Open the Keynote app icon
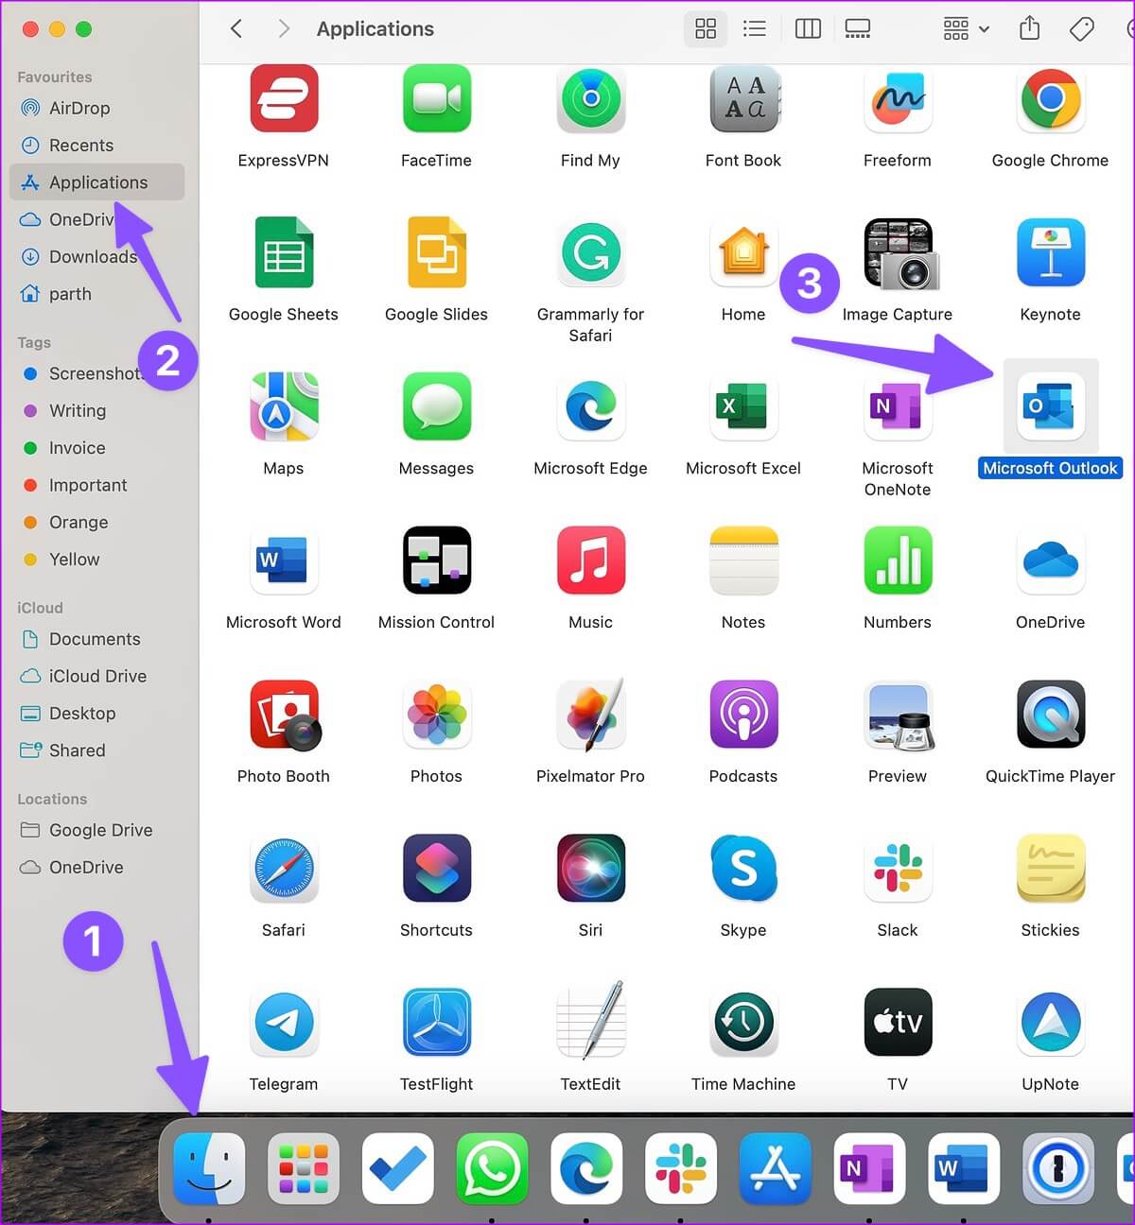The width and height of the screenshot is (1135, 1225). point(1050,252)
